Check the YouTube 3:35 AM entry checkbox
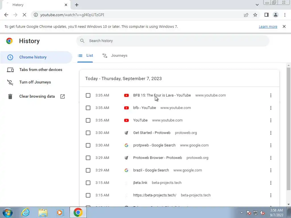 [x=88, y=120]
